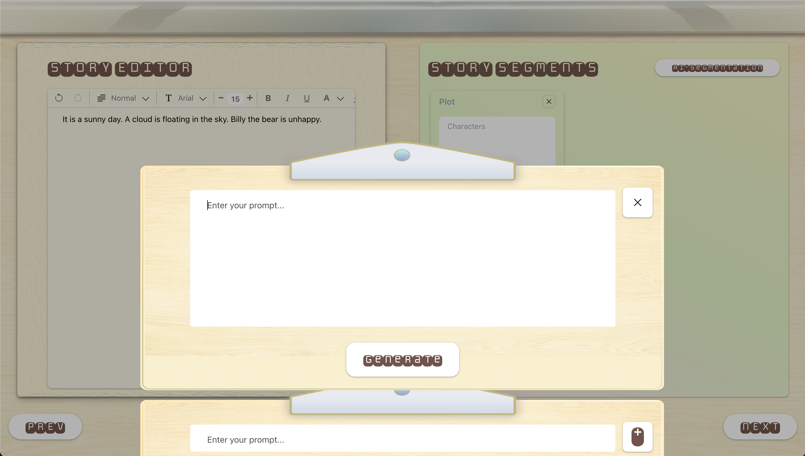Screen dimensions: 805x456
Task: Close the prompt dialog with X button
Action: pos(637,202)
